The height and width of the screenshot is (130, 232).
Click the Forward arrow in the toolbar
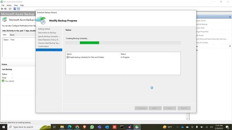5,9
